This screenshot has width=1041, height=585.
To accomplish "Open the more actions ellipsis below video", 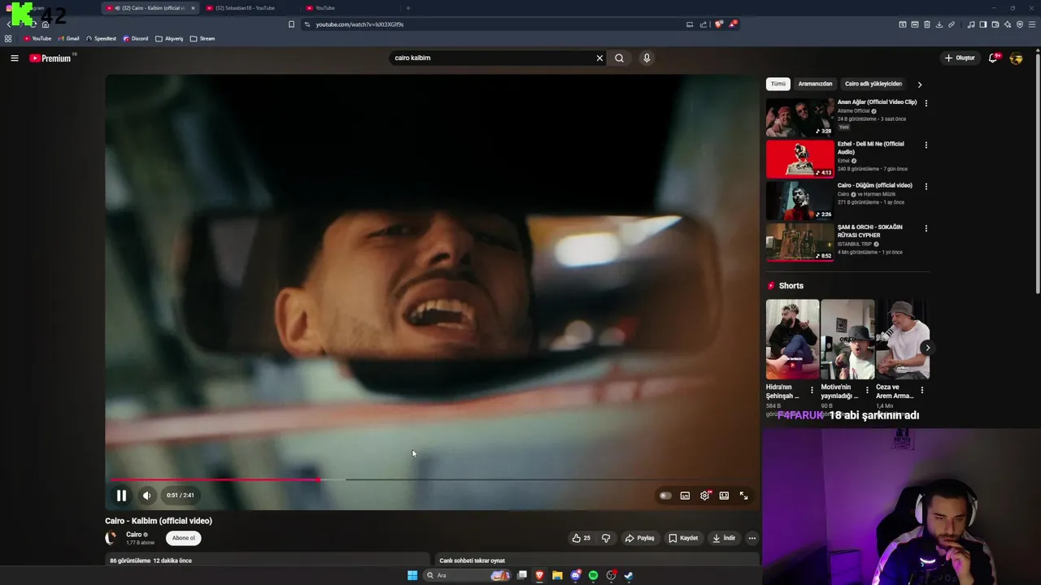I will click(751, 538).
